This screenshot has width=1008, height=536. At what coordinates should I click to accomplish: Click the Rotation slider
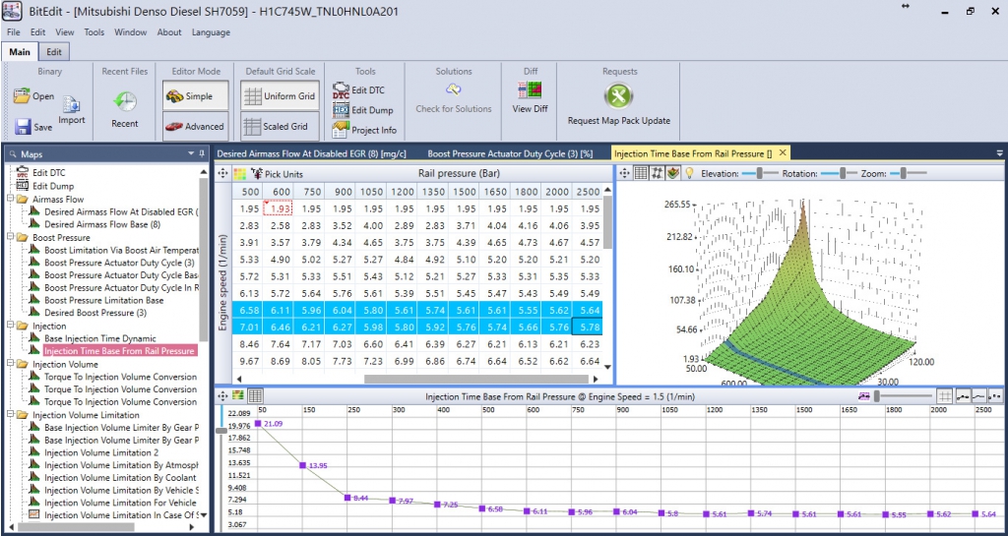click(840, 173)
